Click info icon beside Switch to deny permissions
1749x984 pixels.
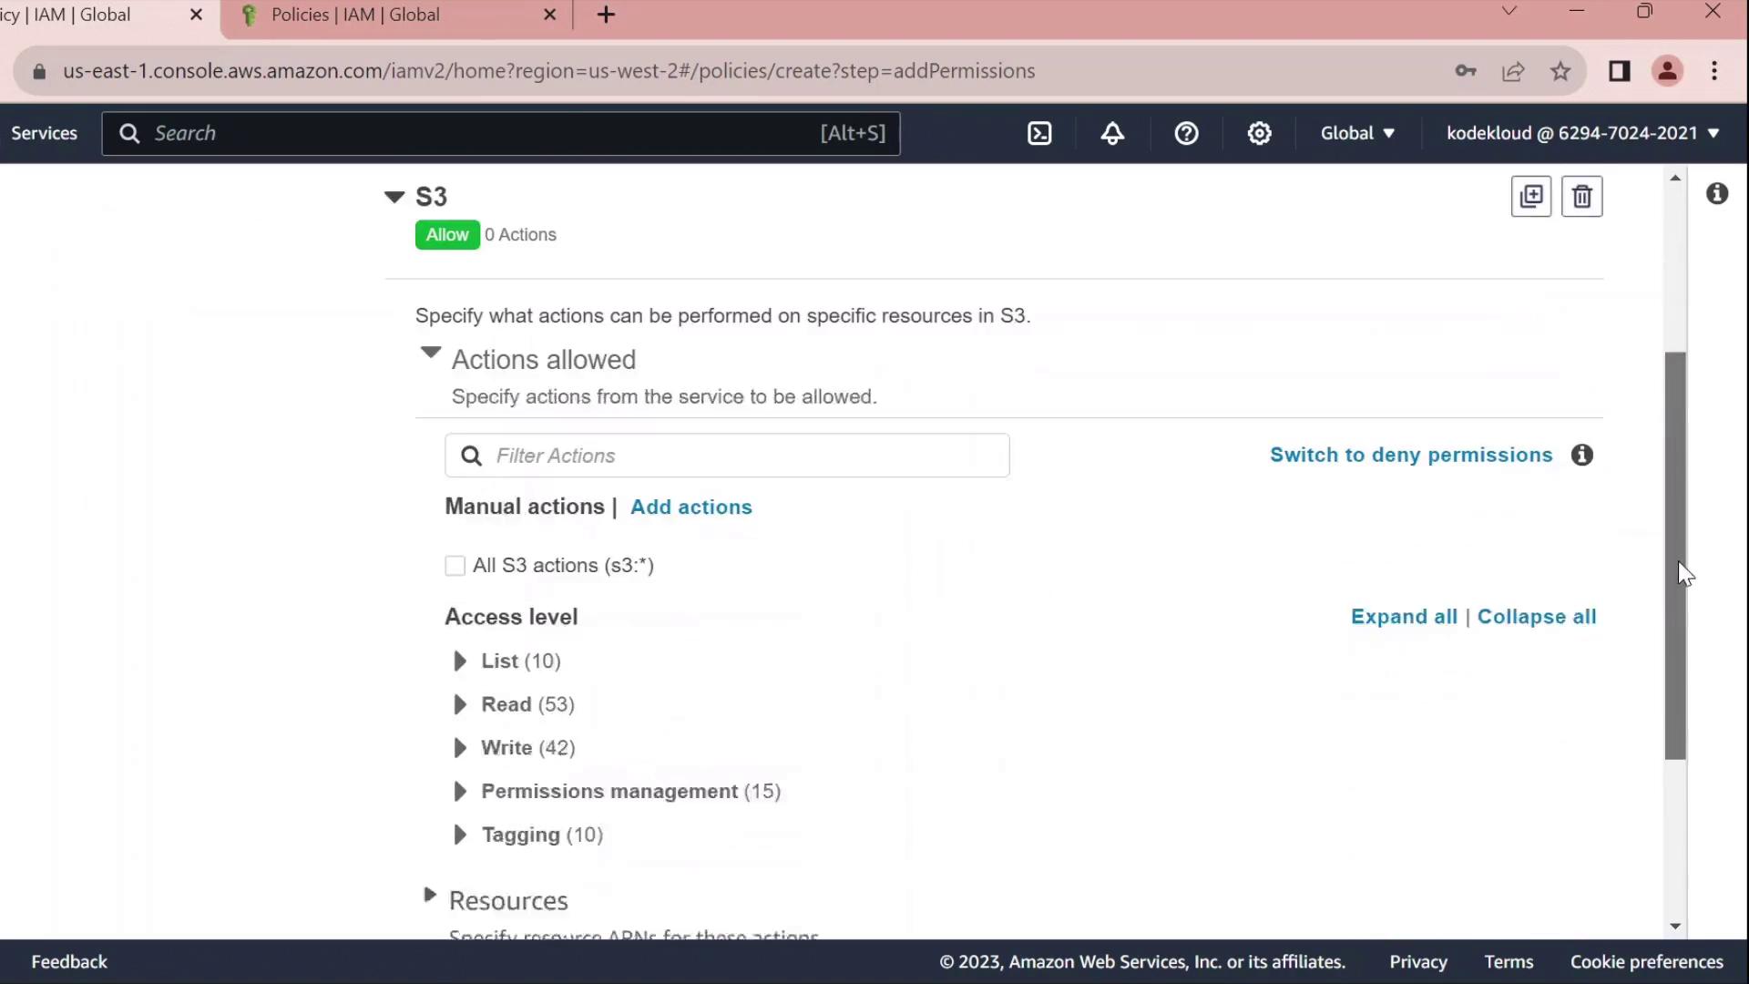tap(1582, 455)
